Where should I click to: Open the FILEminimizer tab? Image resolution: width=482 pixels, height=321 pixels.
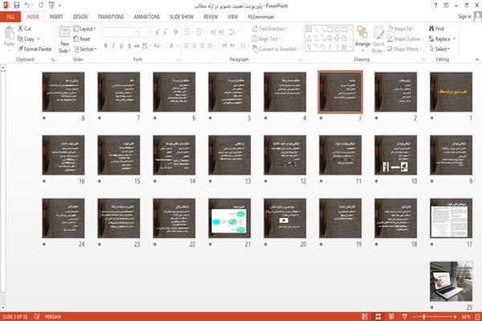coord(261,17)
